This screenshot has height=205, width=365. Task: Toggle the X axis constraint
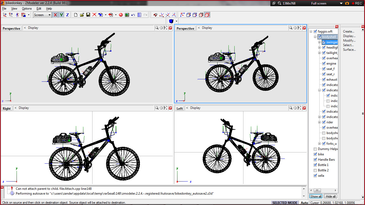[x=55, y=15]
